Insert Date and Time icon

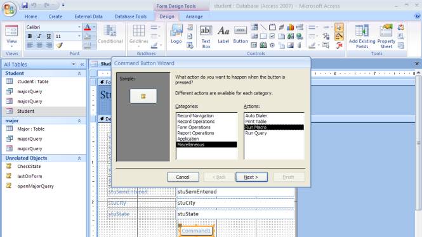click(190, 45)
